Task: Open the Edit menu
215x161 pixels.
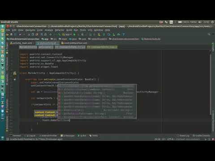Action: [x=14, y=30]
